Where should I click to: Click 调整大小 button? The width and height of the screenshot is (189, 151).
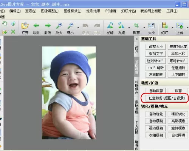click(155, 47)
